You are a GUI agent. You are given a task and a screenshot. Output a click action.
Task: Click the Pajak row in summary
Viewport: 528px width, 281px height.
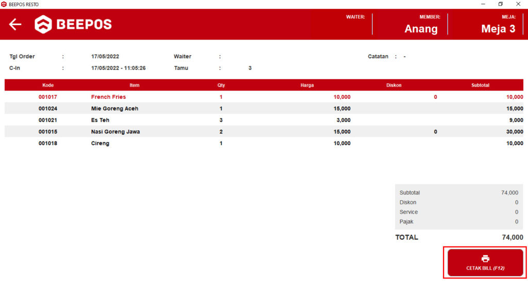pyautogui.click(x=459, y=222)
